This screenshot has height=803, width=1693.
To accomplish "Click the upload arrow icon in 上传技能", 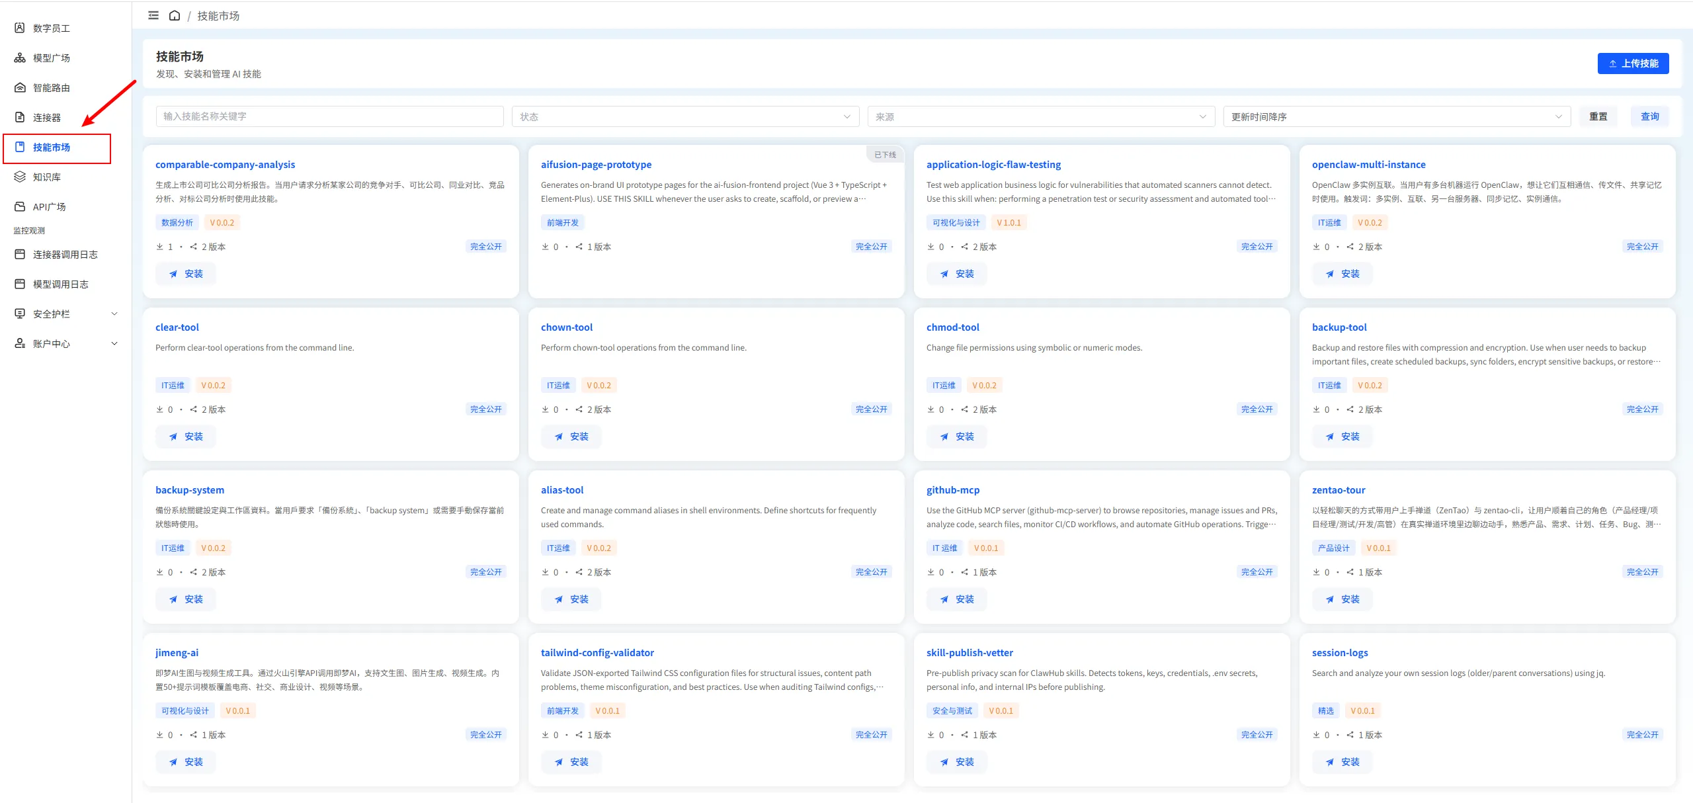I will tap(1613, 63).
